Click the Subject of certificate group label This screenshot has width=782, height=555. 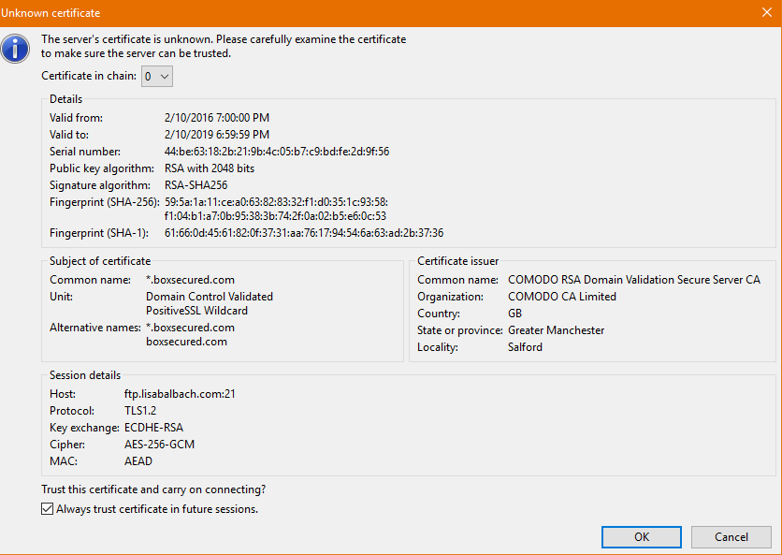point(100,261)
